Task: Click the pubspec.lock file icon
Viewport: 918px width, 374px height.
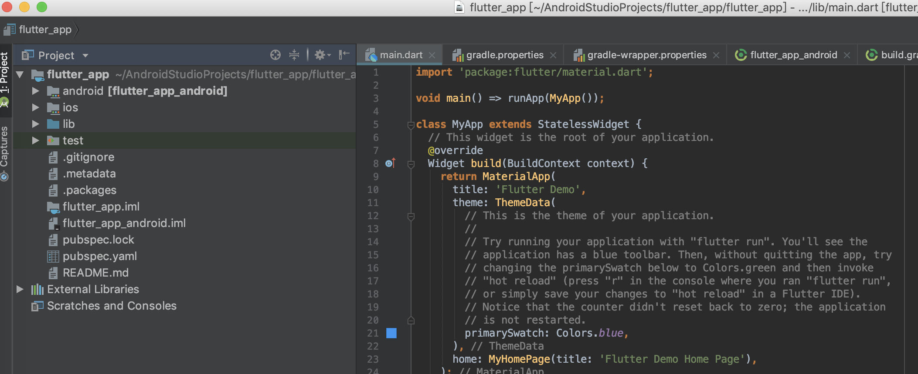Action: pyautogui.click(x=53, y=240)
